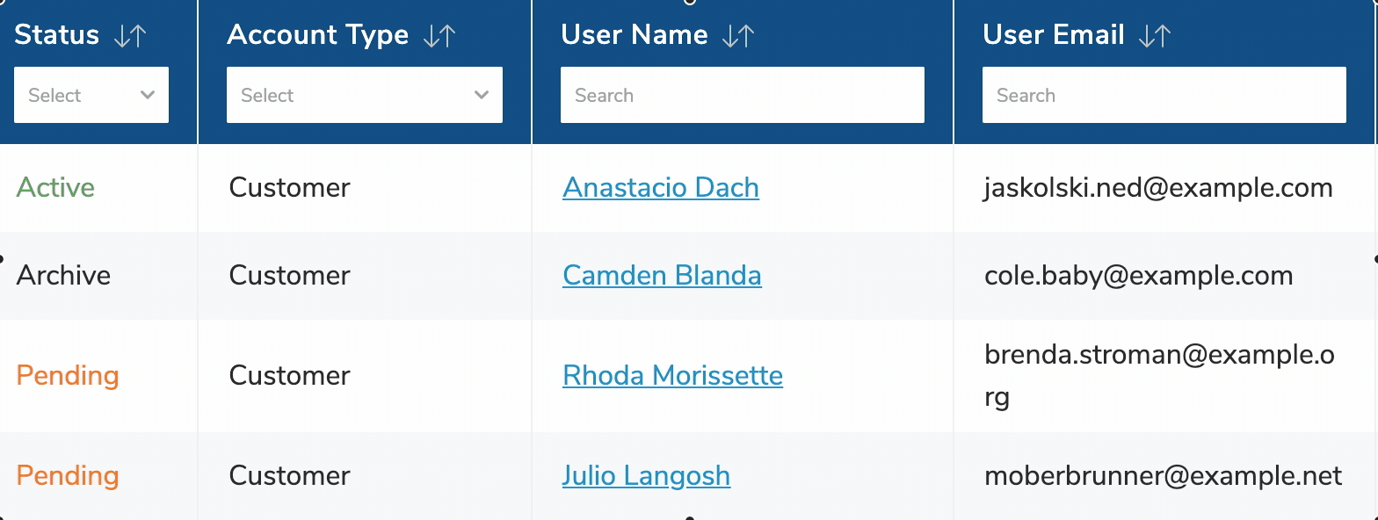
Task: Click the User Name sort arrows
Action: [738, 35]
